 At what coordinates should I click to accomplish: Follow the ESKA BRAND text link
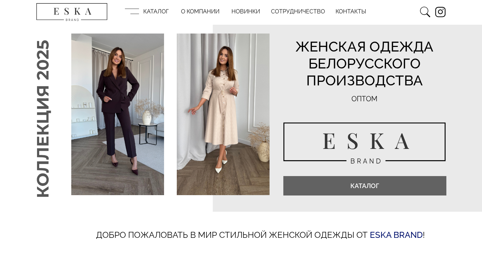tap(396, 235)
